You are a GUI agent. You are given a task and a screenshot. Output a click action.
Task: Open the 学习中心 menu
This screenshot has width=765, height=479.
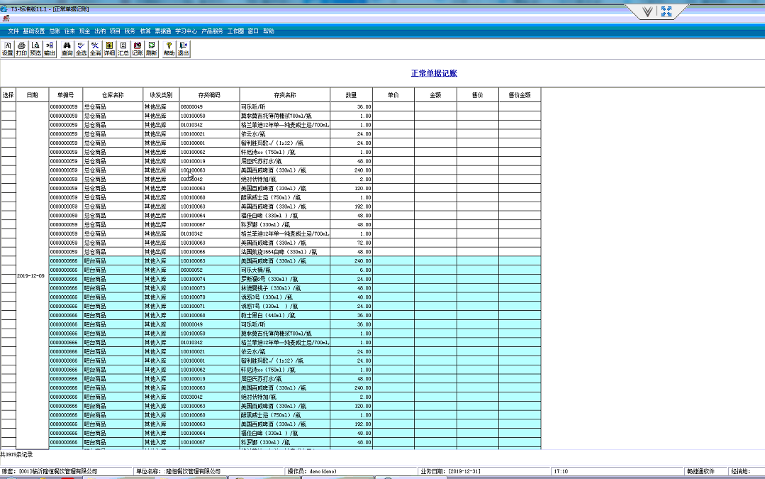coord(186,31)
